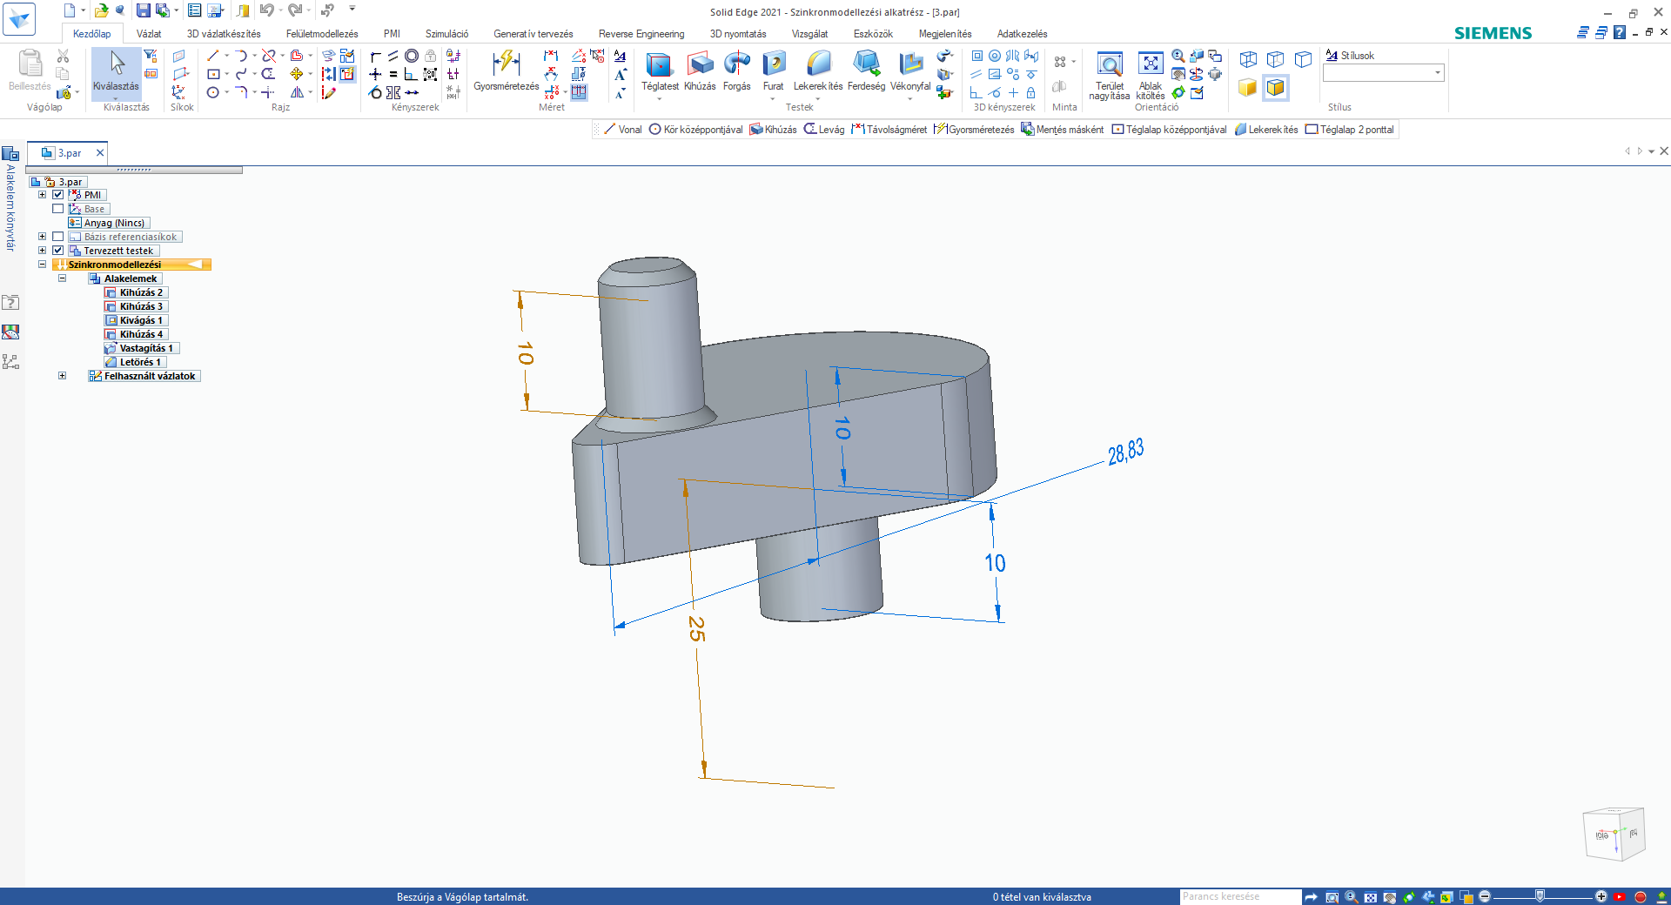Open the Szimuláció tab
This screenshot has height=905, width=1671.
point(446,33)
